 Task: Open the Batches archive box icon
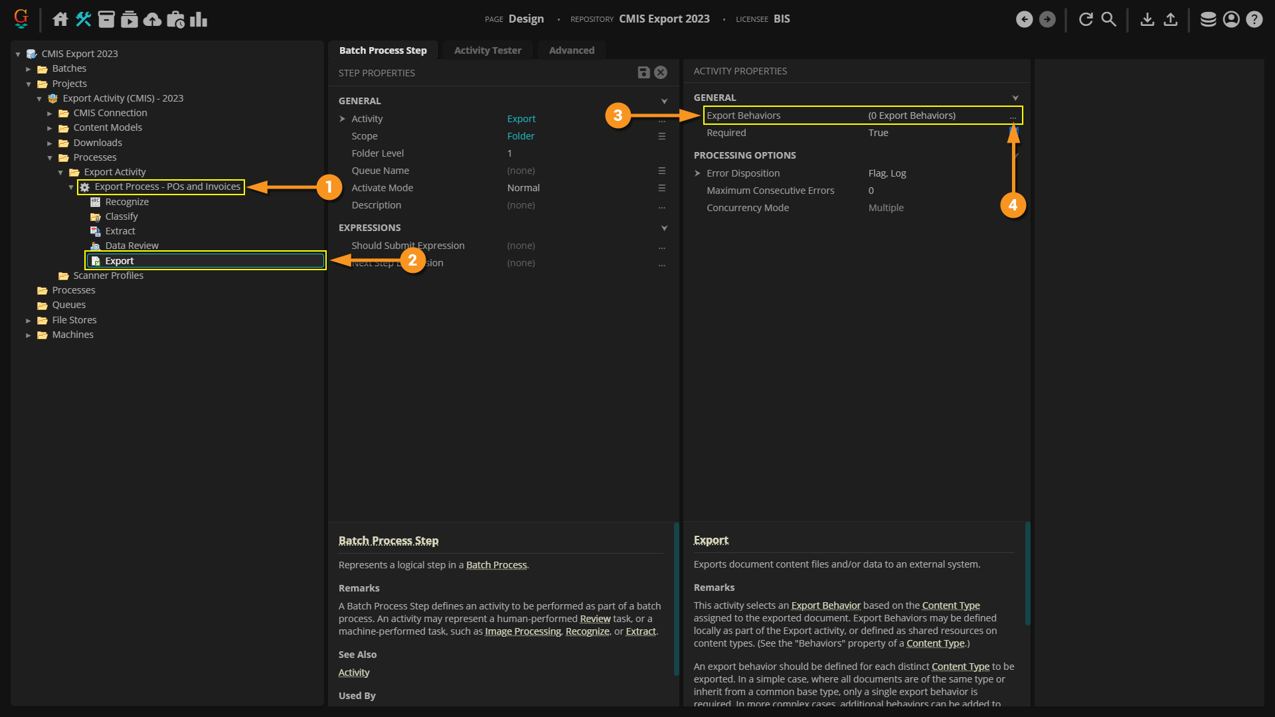[106, 19]
